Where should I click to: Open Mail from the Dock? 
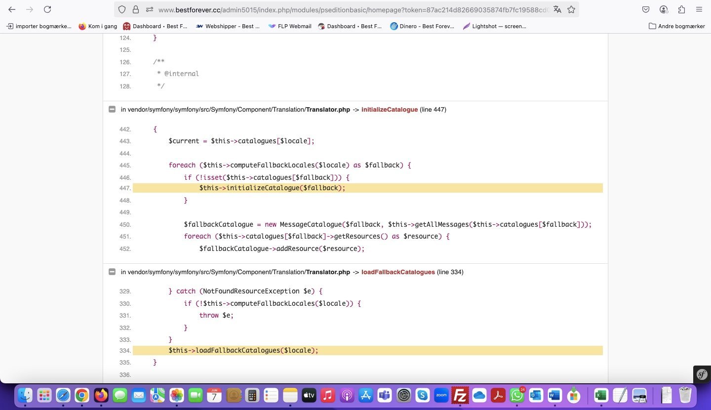139,395
